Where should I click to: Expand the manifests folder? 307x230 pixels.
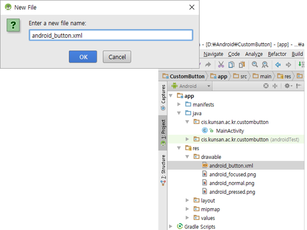pyautogui.click(x=179, y=105)
